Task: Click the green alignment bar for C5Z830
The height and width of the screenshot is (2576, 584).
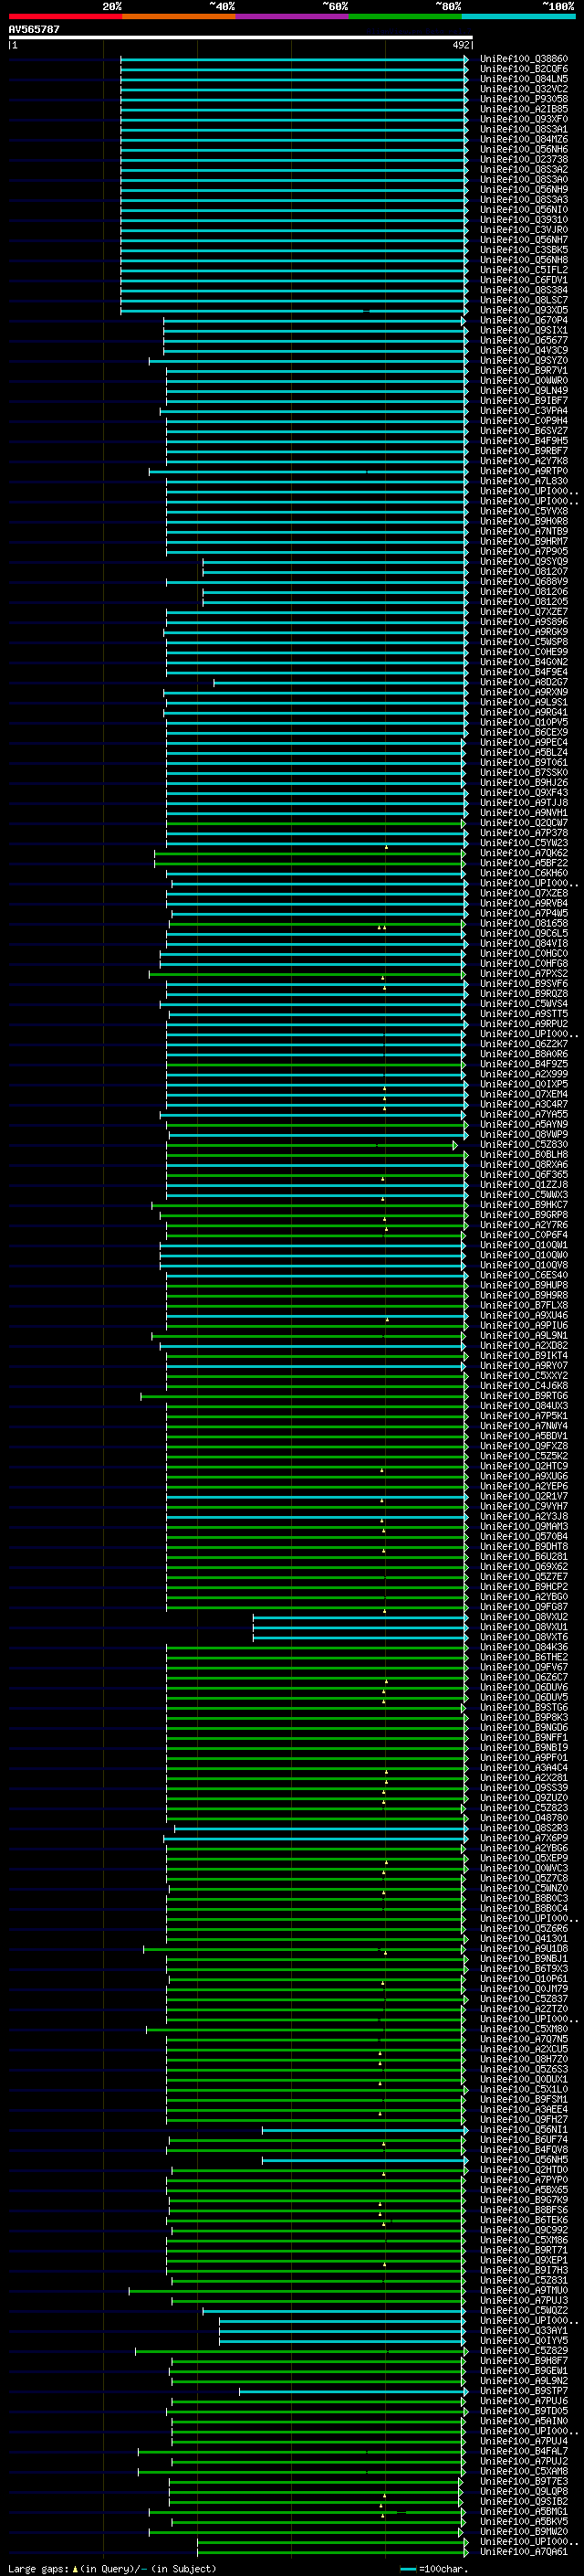Action: 311,1145
